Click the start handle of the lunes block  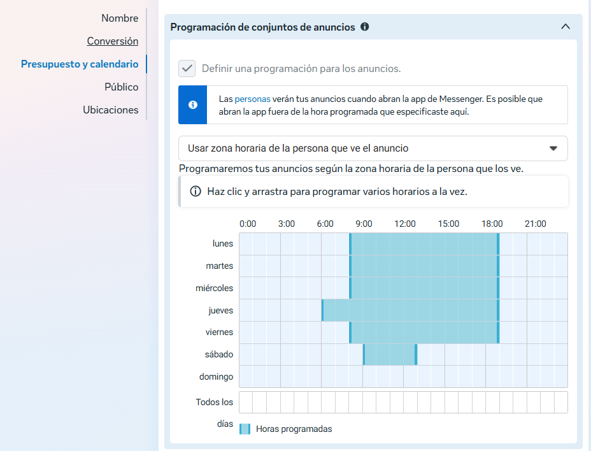coord(350,244)
